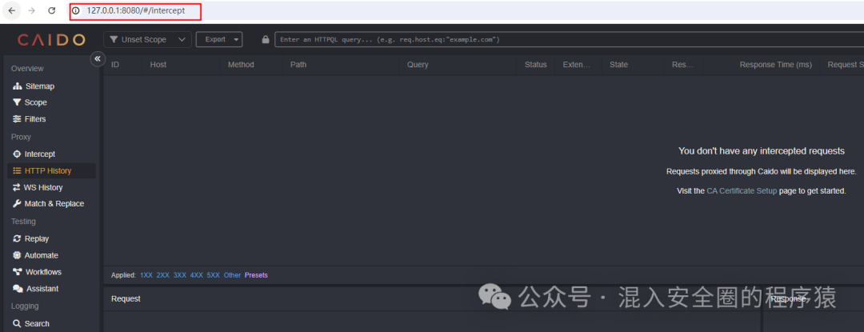Toggle the 4XX status filter

tap(196, 275)
